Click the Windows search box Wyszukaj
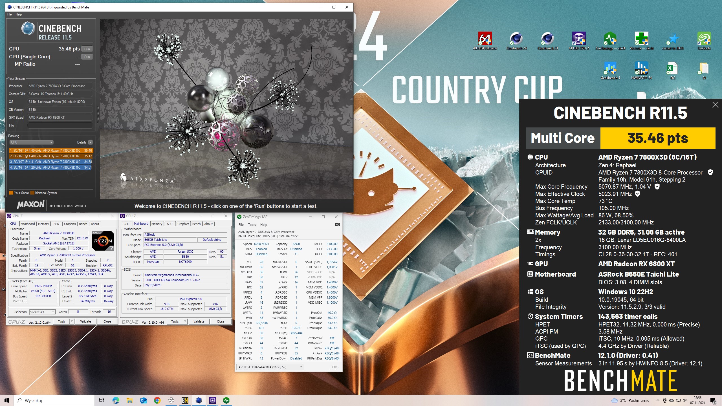Viewport: 722px width, 406px height. (55, 400)
